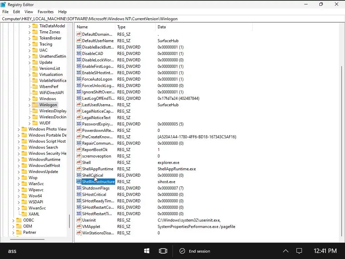Click the folder icon of Winlogon key
The width and height of the screenshot is (345, 259).
click(35, 105)
